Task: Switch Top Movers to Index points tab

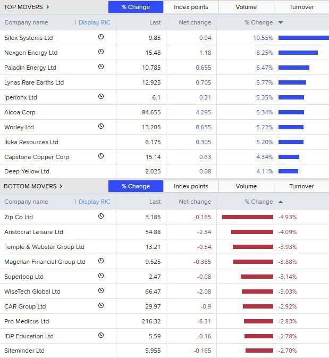Action: pyautogui.click(x=191, y=7)
